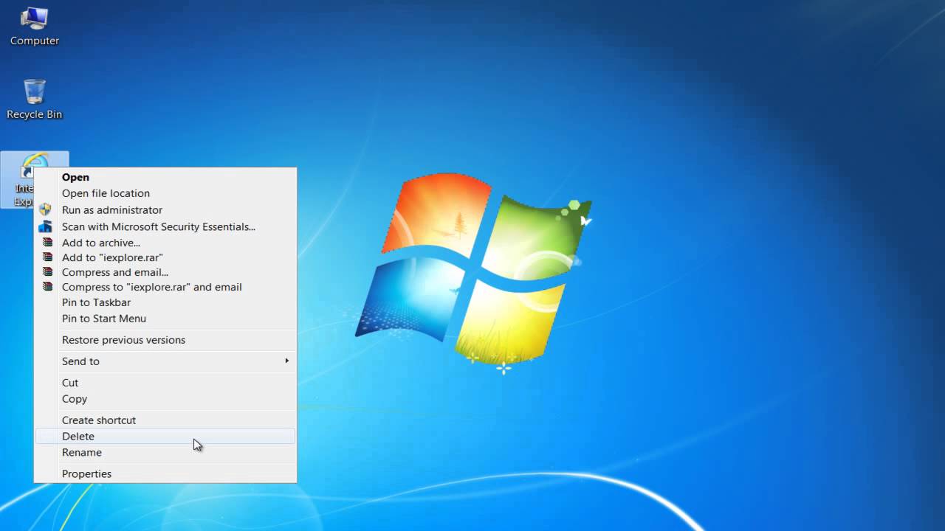Click WinRAR icon beside Compress and email

coord(47,272)
